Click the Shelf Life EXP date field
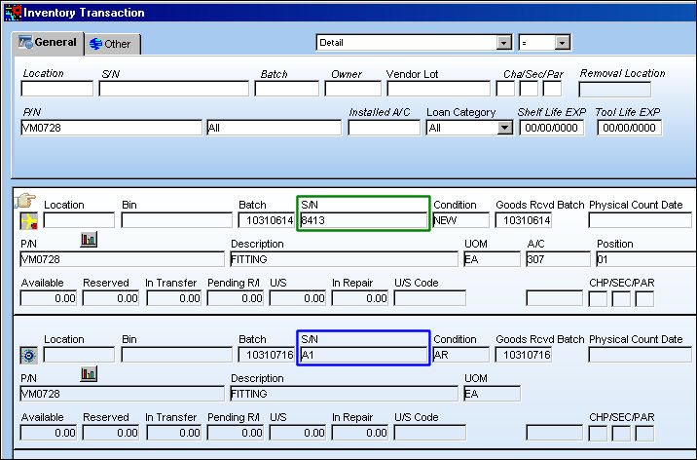Viewport: 697px width, 460px height. click(x=552, y=128)
